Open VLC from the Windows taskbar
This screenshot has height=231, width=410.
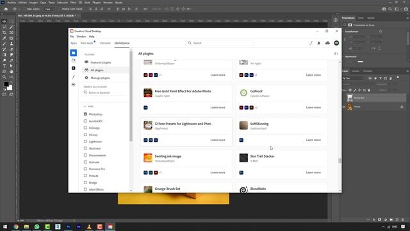click(89, 227)
